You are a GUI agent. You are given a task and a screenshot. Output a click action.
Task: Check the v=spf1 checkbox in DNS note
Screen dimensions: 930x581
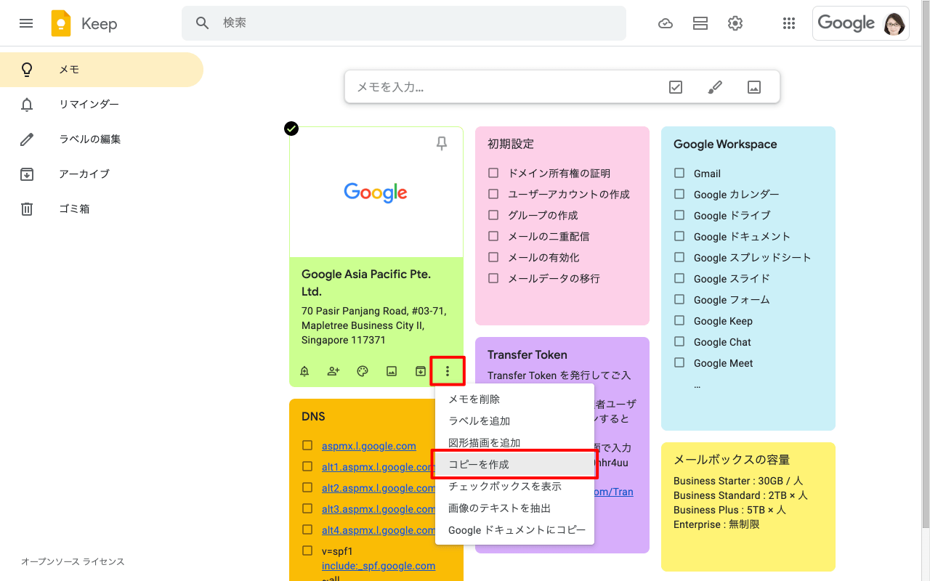pyautogui.click(x=307, y=550)
